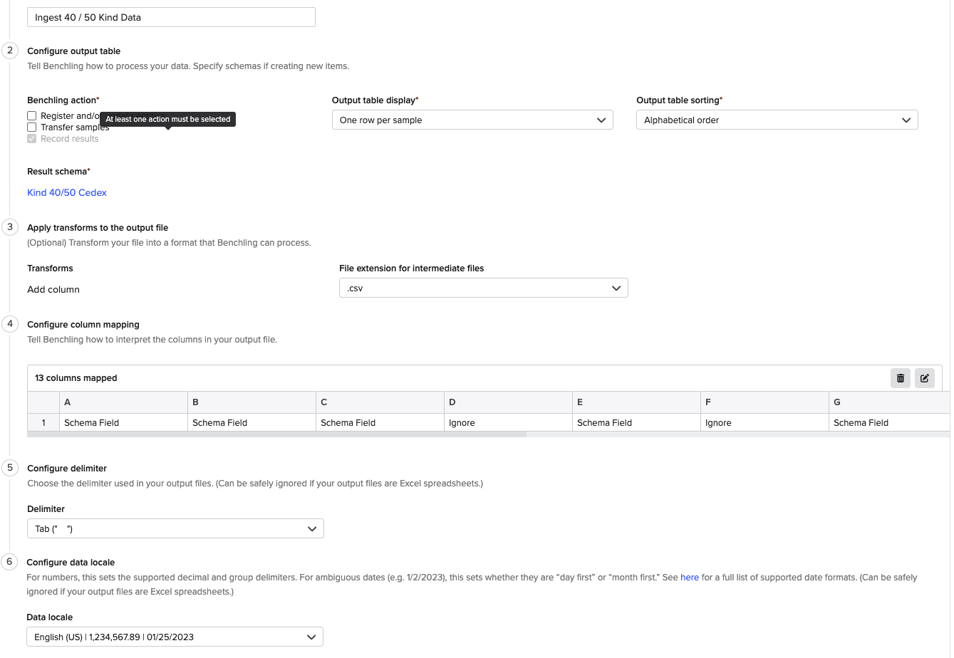Open the edit column mapping pencil icon

pos(924,378)
